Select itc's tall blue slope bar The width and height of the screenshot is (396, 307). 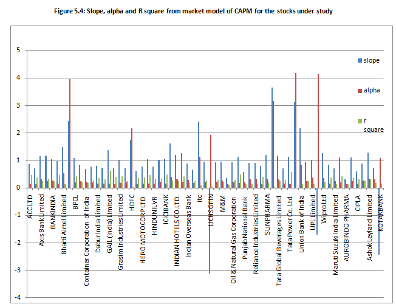(199, 155)
